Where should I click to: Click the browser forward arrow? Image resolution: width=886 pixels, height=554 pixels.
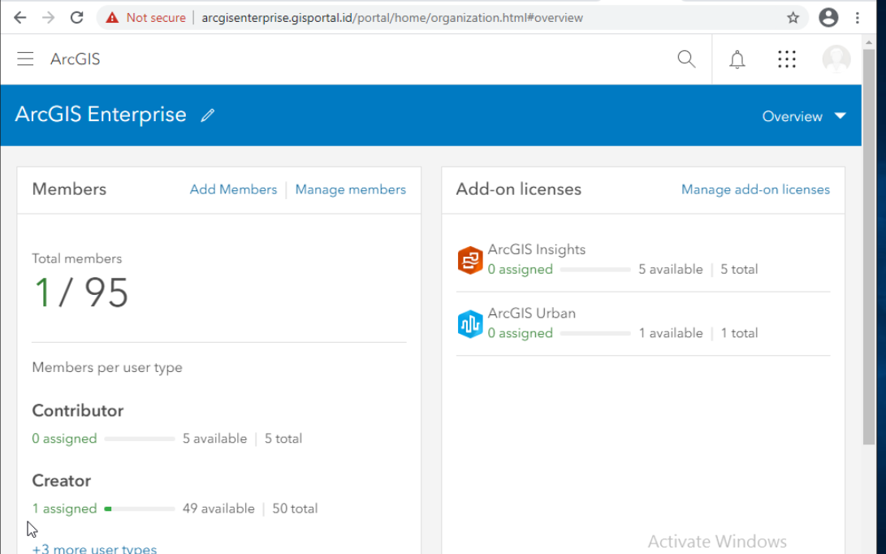(48, 18)
